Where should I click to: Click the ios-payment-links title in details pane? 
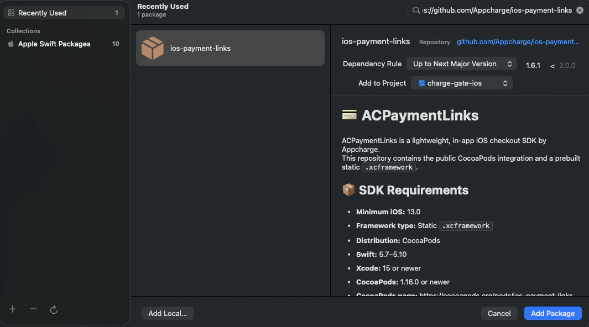tap(376, 41)
